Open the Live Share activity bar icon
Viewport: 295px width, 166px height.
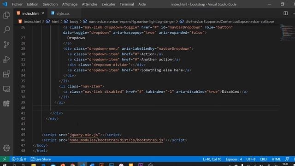coord(6,103)
